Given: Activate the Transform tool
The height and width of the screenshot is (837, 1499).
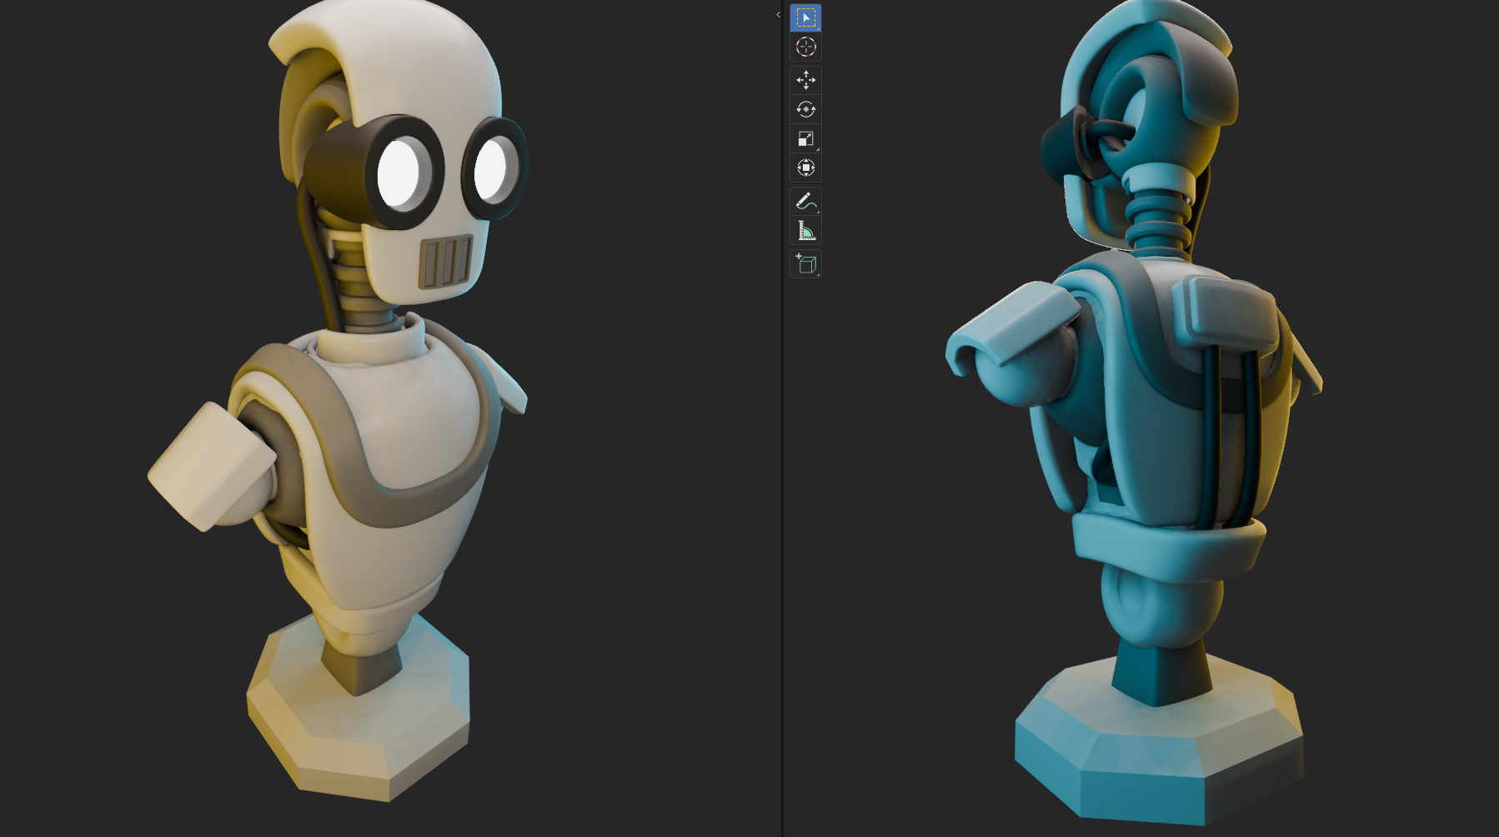Looking at the screenshot, I should [805, 168].
